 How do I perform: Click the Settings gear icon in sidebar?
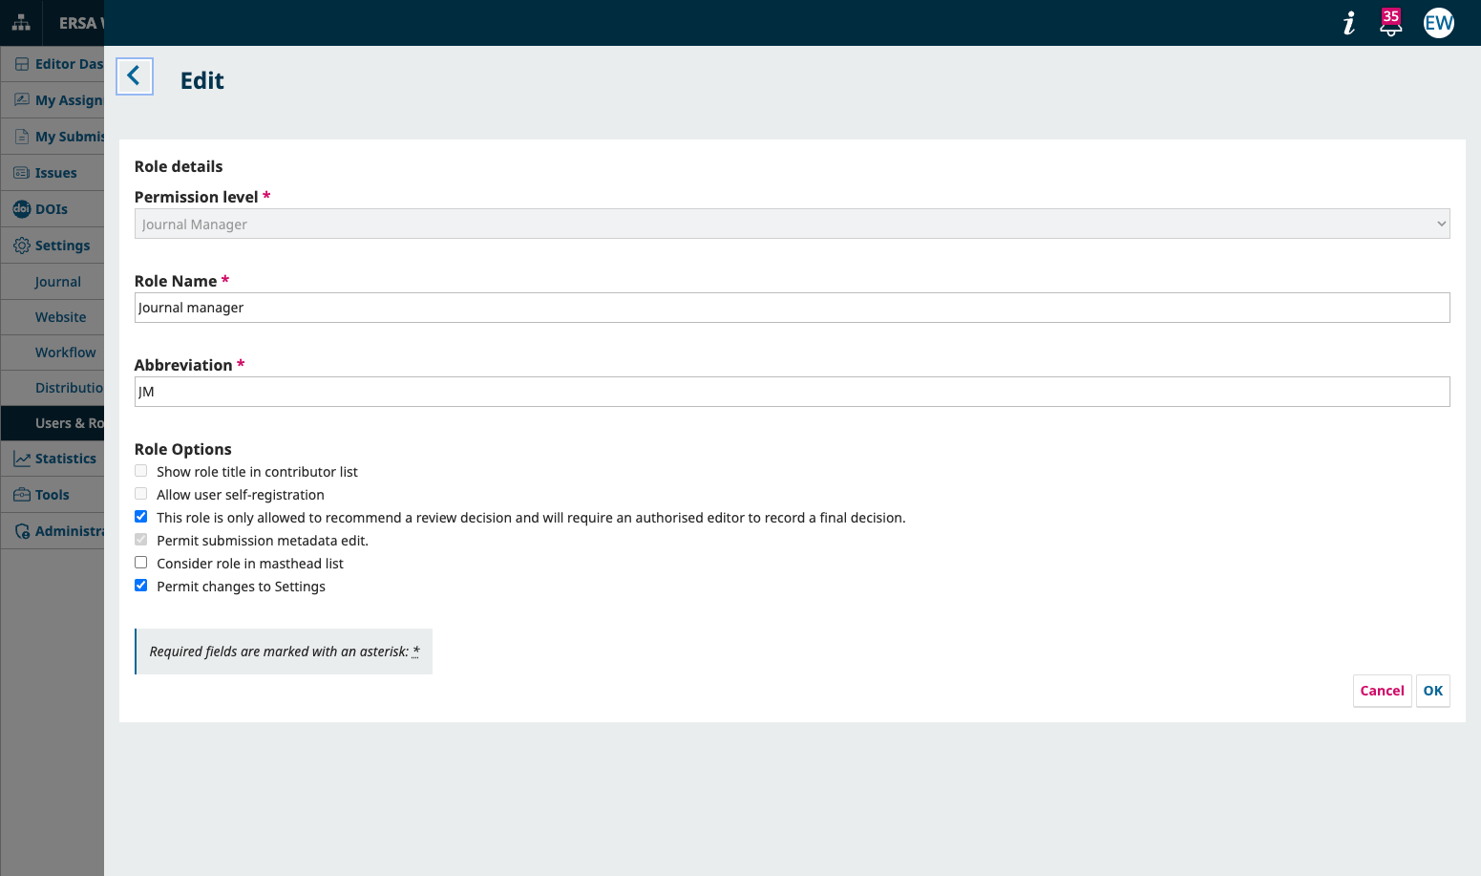(x=21, y=246)
